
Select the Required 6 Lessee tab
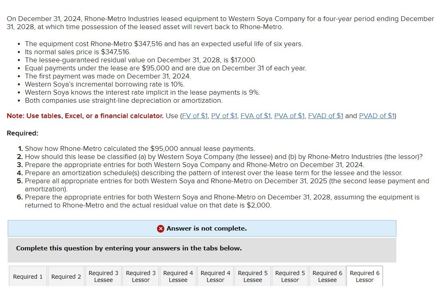tap(327, 276)
